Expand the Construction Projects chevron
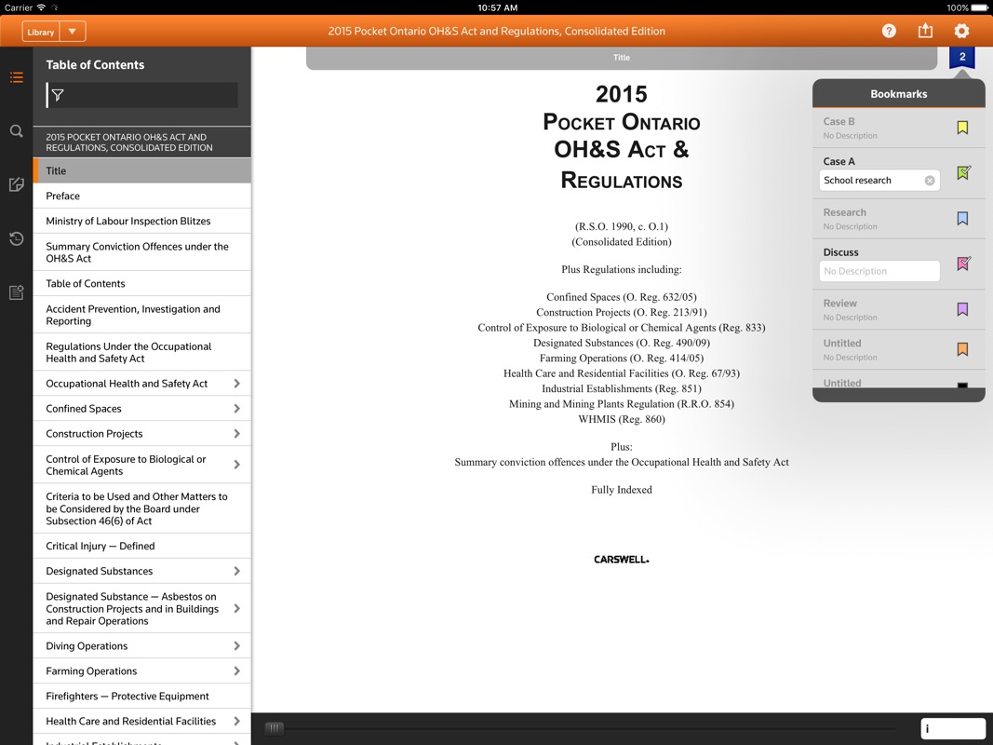This screenshot has width=993, height=745. (x=237, y=433)
